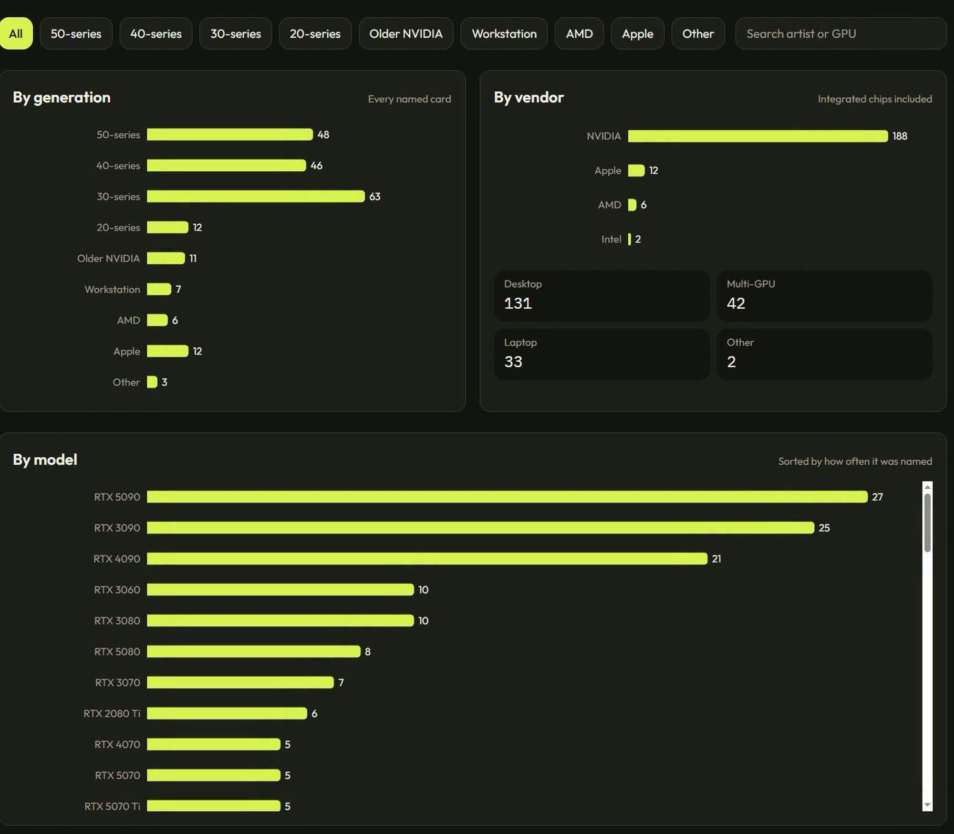Click the RTX 5090 model bar
This screenshot has height=834, width=954.
tap(507, 497)
